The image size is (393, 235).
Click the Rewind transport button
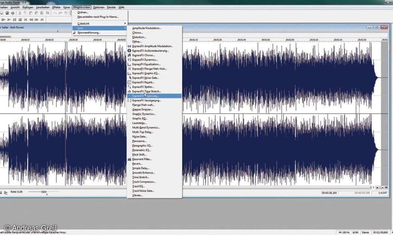(x=31, y=20)
